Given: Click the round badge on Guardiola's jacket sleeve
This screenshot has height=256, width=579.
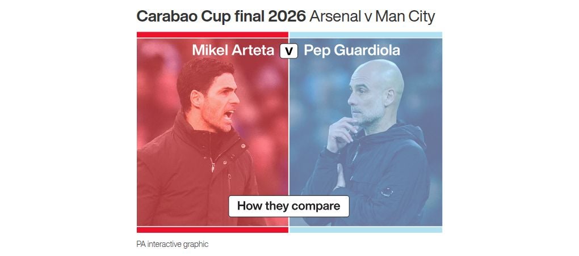Looking at the screenshot, I should [x=387, y=192].
